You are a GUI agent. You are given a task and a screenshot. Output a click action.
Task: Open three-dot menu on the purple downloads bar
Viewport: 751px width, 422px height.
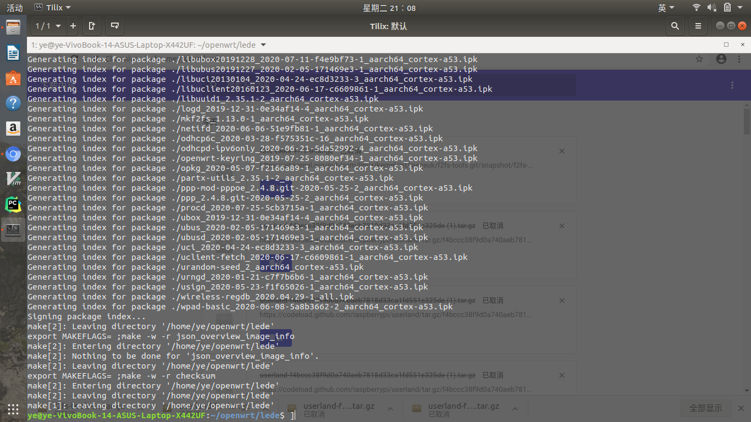732,85
